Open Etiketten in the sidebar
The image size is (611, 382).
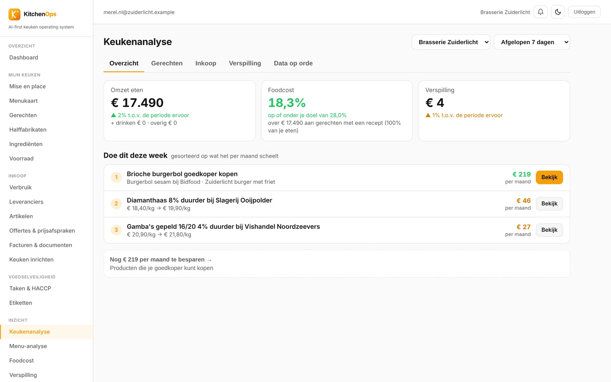click(x=46, y=303)
